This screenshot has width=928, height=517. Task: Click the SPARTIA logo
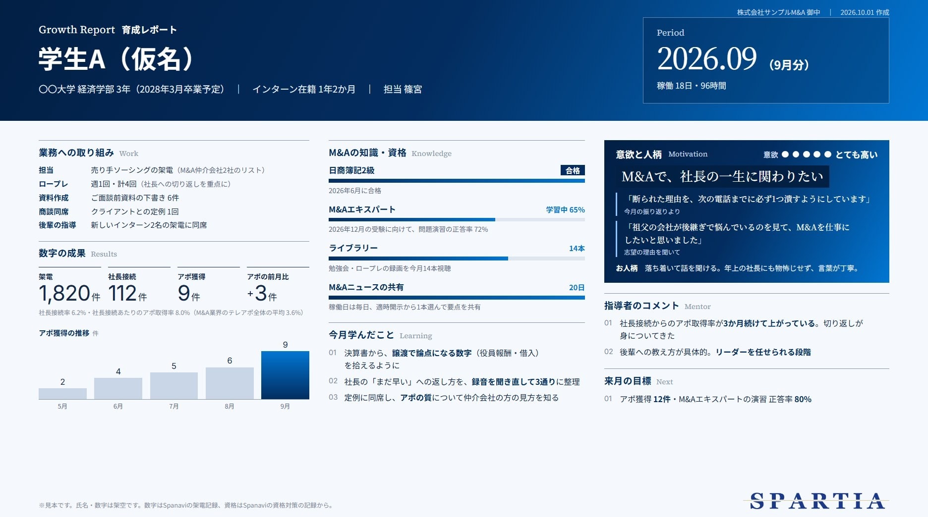(816, 501)
